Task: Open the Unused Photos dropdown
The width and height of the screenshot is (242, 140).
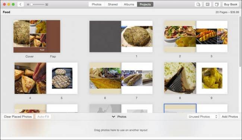Action: [203, 117]
